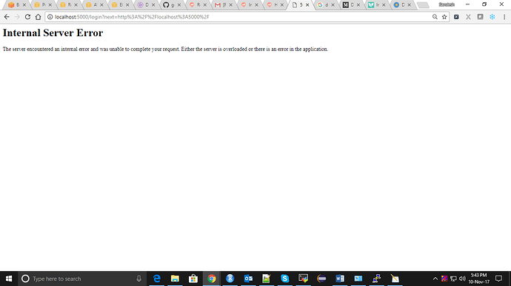Expand hidden system tray icons chevron
The width and height of the screenshot is (511, 286).
click(435, 279)
